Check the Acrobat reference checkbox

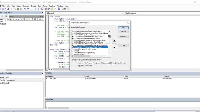coord(72,51)
